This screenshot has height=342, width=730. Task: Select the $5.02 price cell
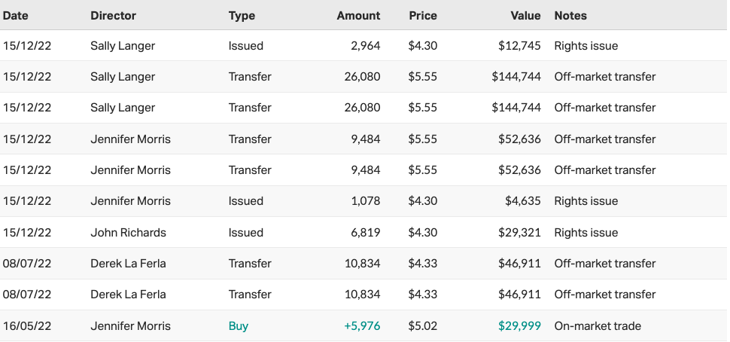coord(422,326)
